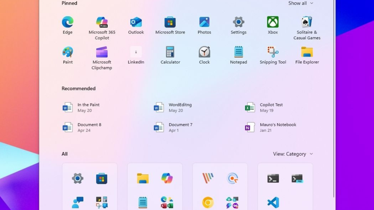Open Microsoft Store in the All category grid

102,178
